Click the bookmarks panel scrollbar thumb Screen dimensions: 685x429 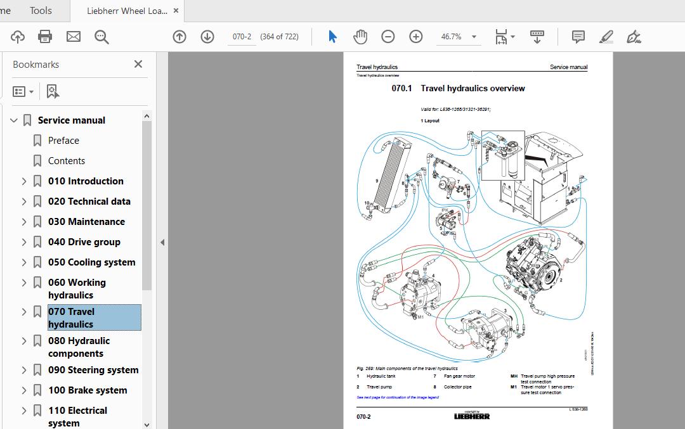[147, 205]
